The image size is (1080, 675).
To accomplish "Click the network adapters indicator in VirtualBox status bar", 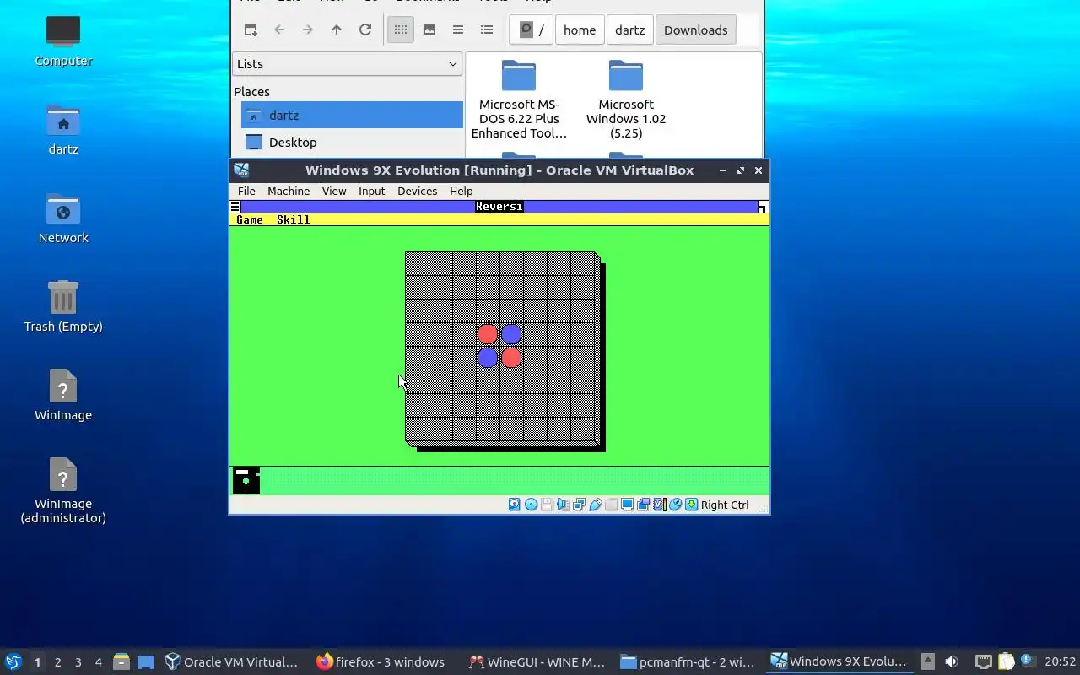I will 579,505.
